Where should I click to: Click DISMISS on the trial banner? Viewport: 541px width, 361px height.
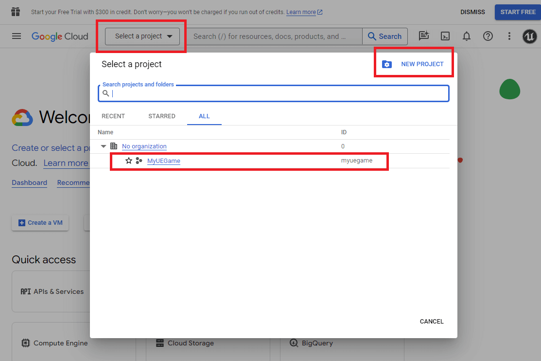(472, 12)
